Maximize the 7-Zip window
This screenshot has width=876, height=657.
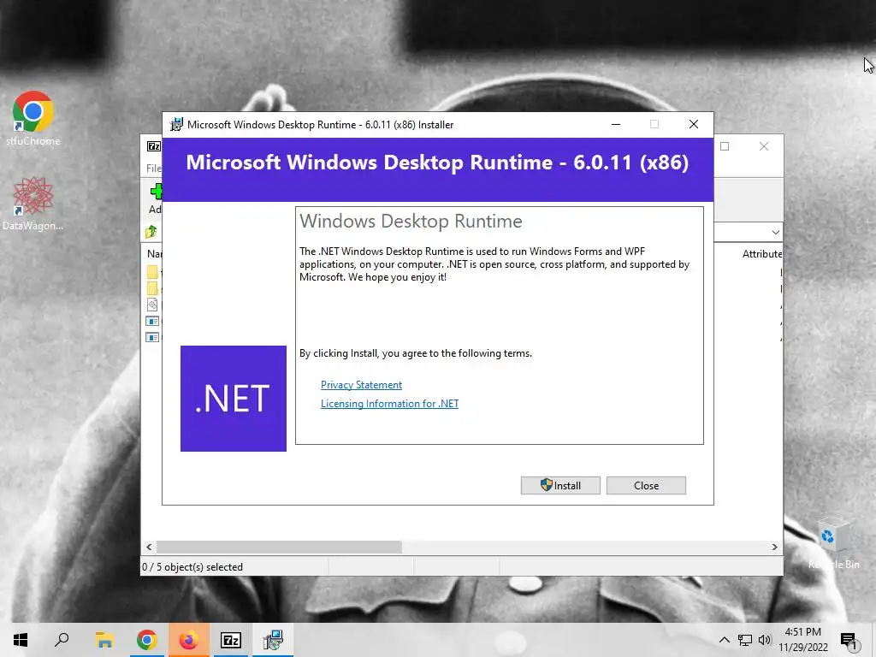pos(725,146)
